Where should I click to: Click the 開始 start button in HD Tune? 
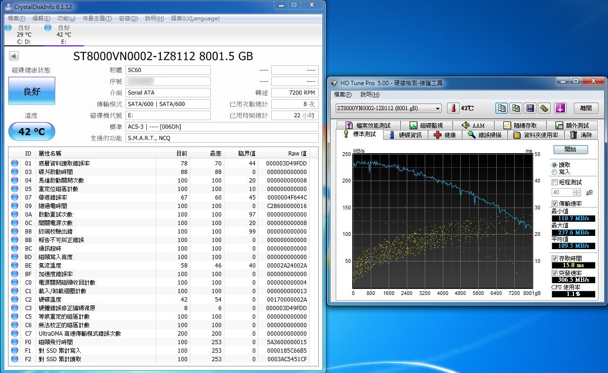tap(571, 149)
